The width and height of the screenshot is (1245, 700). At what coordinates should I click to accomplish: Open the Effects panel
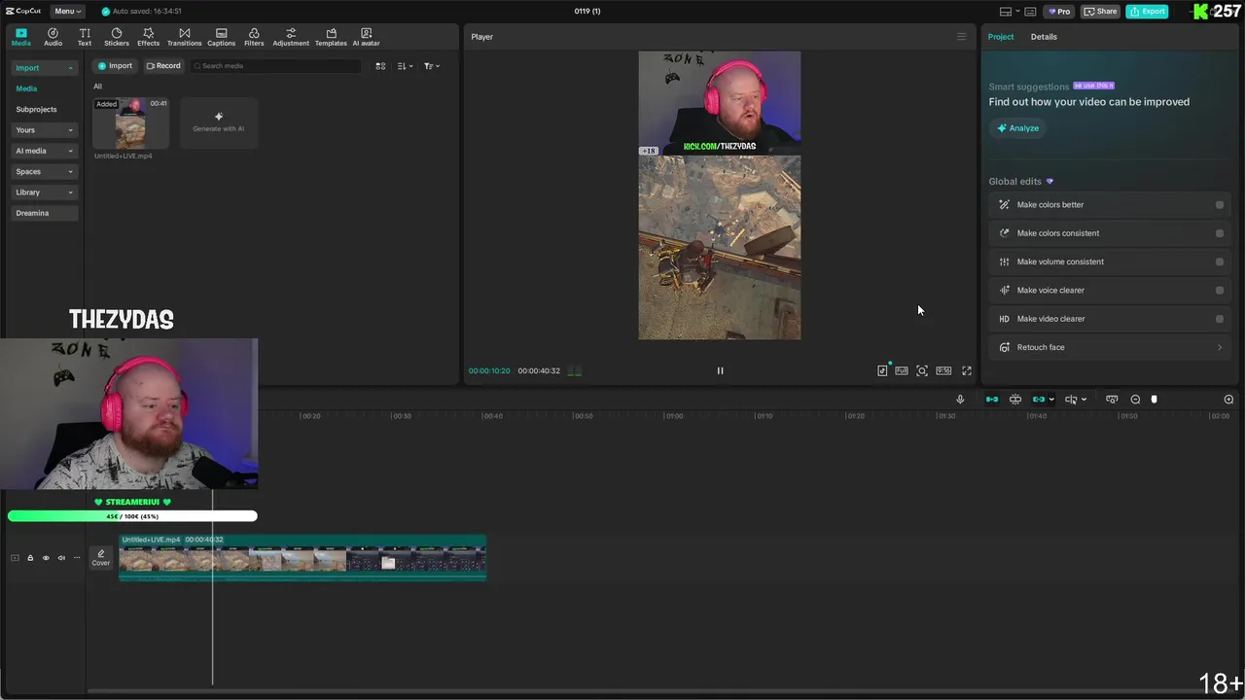click(148, 37)
